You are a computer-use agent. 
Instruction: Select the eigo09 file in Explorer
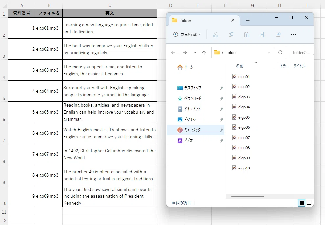(x=241, y=158)
